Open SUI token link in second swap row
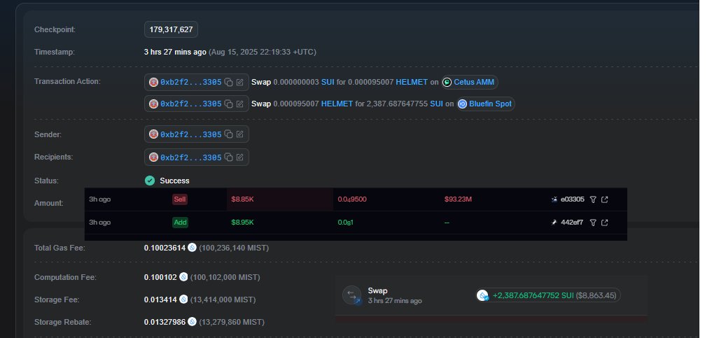Image resolution: width=712 pixels, height=338 pixels. click(436, 104)
